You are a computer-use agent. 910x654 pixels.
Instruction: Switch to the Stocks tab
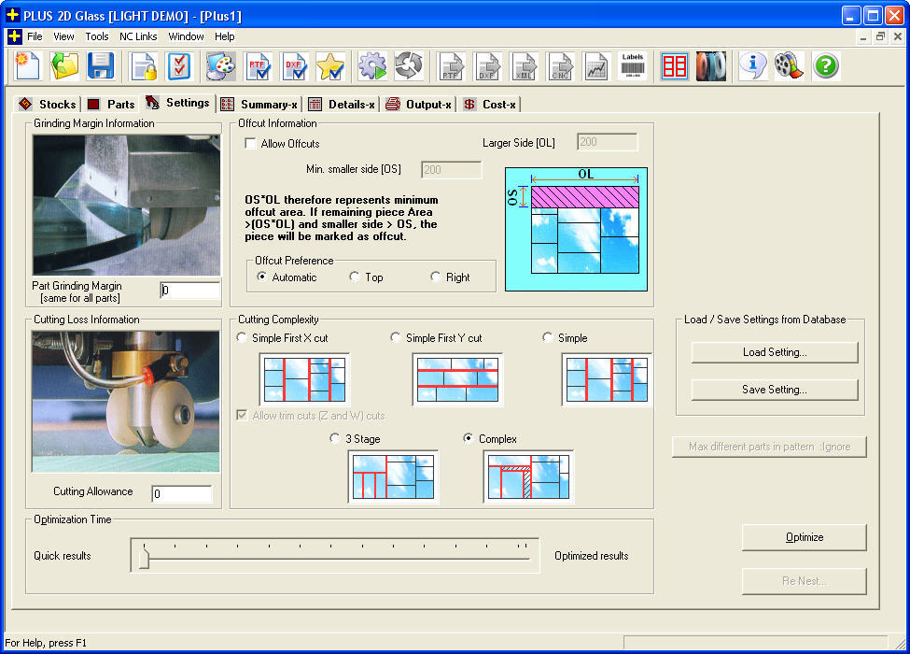coord(47,105)
